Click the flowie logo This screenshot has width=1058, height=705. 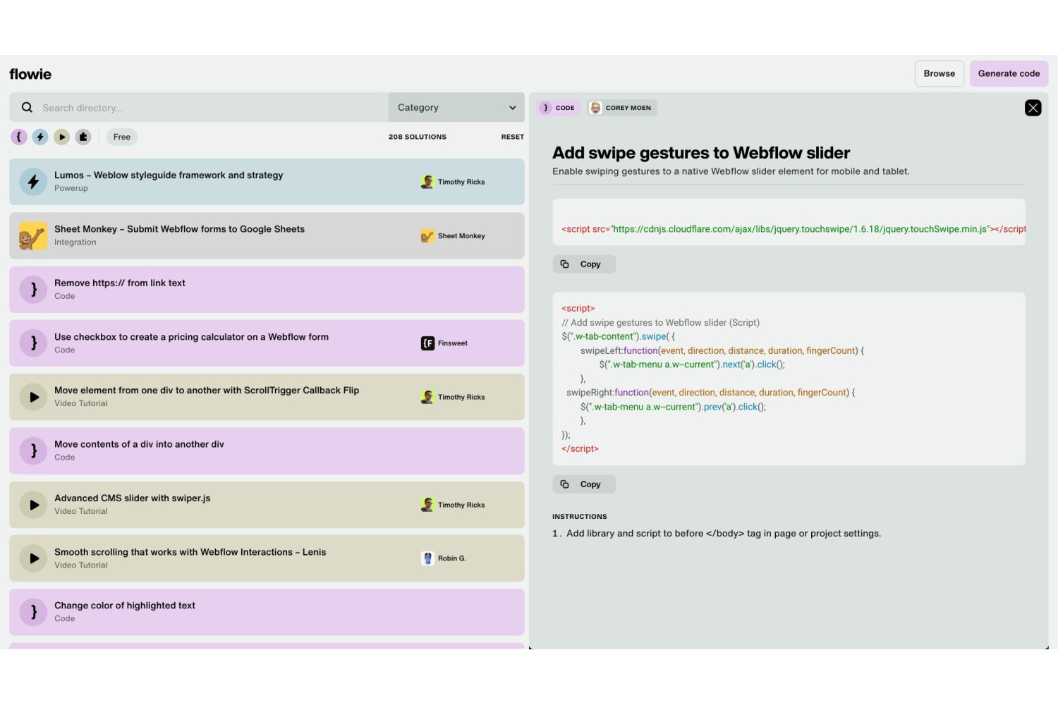[30, 74]
